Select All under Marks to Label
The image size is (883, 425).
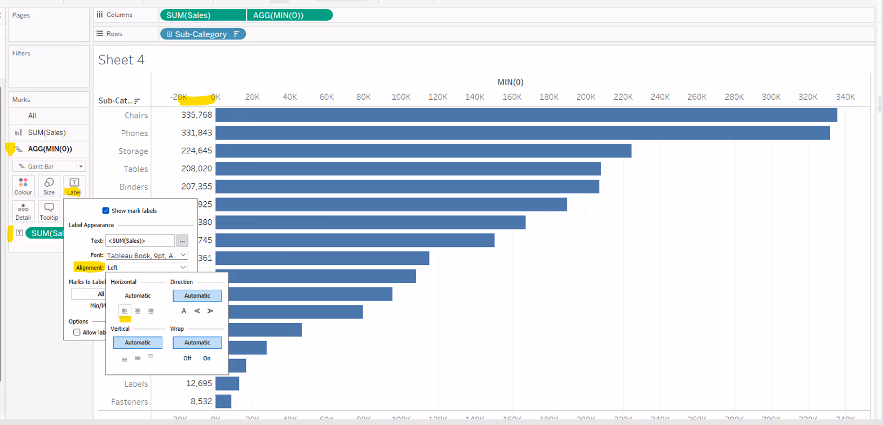(x=88, y=294)
